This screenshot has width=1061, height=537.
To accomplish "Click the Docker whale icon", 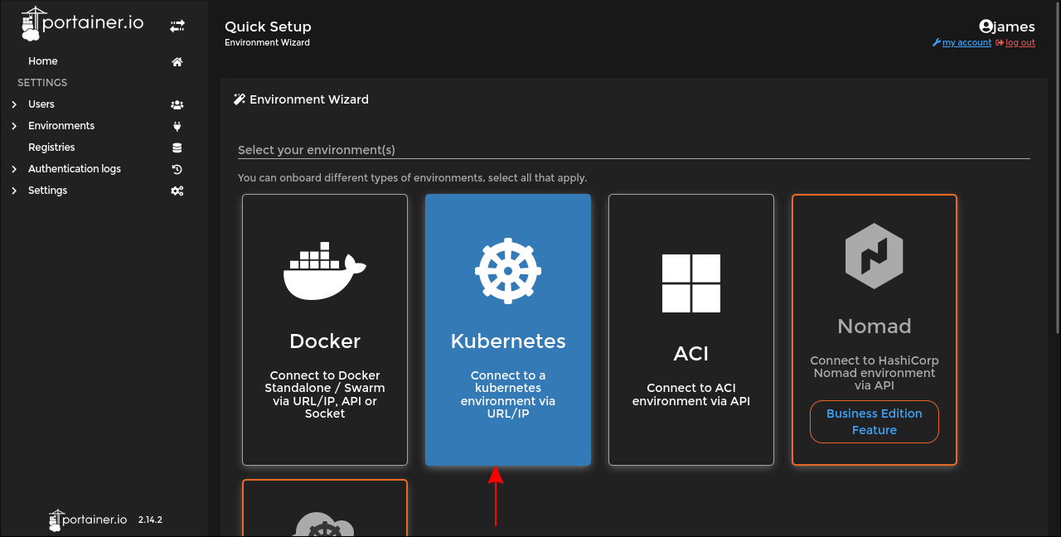I will coord(325,271).
